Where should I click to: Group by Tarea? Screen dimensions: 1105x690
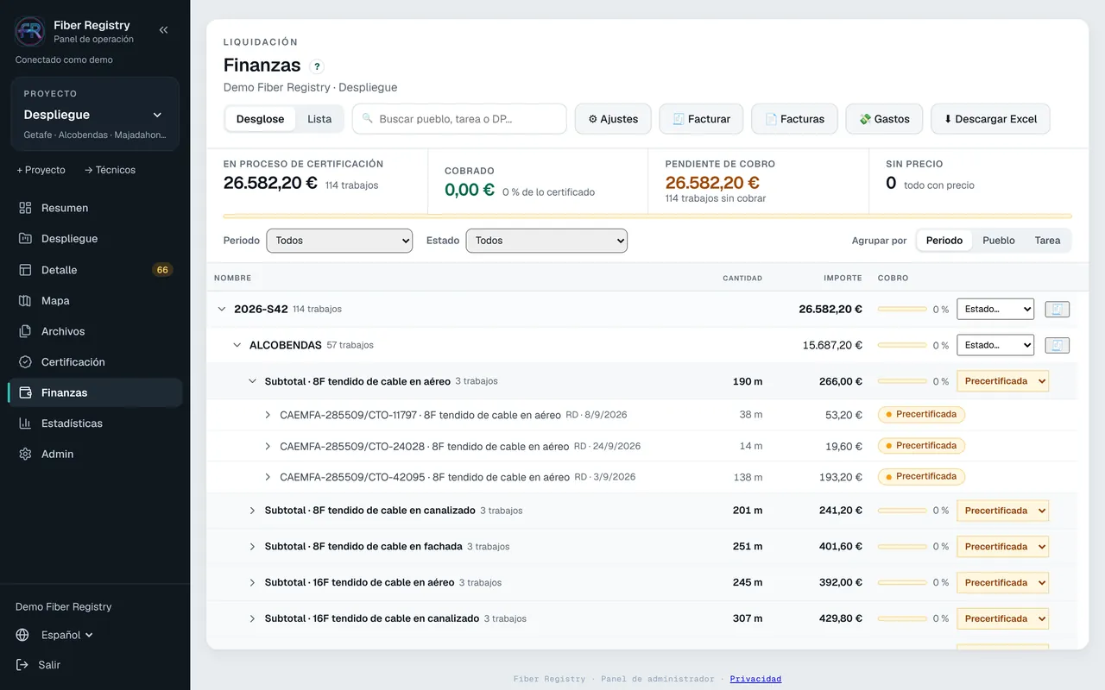point(1047,241)
